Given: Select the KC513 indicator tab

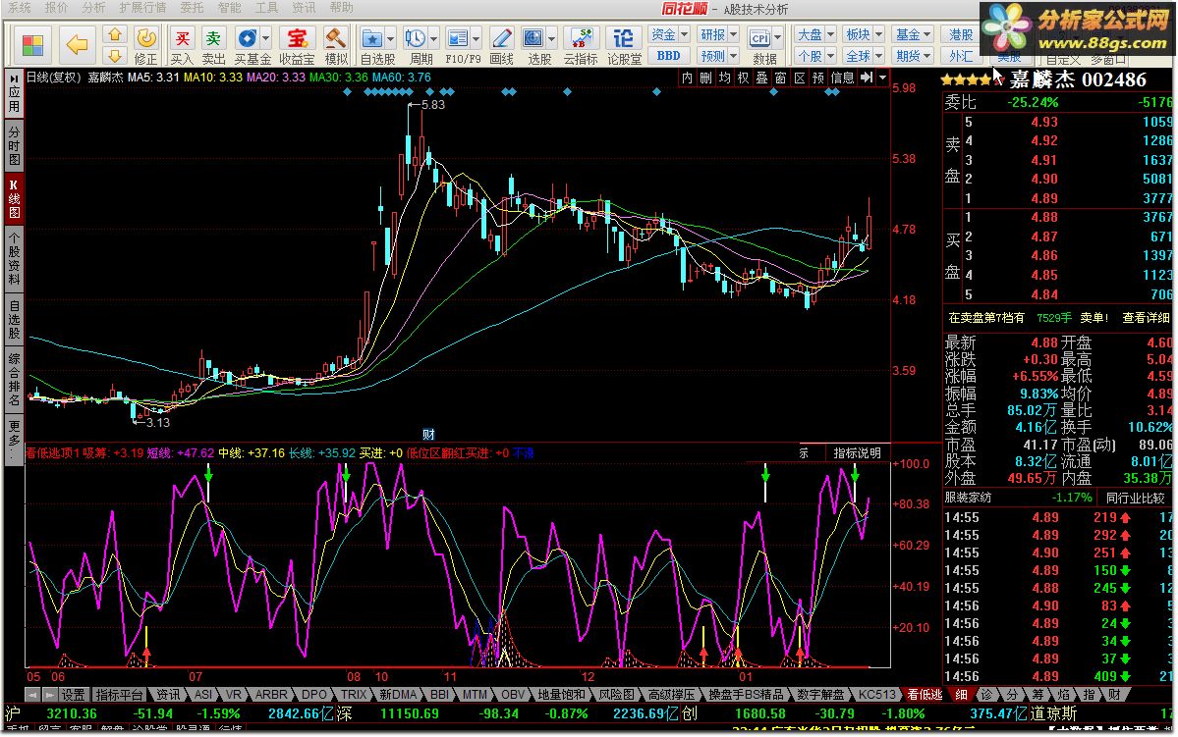Looking at the screenshot, I should point(876,694).
